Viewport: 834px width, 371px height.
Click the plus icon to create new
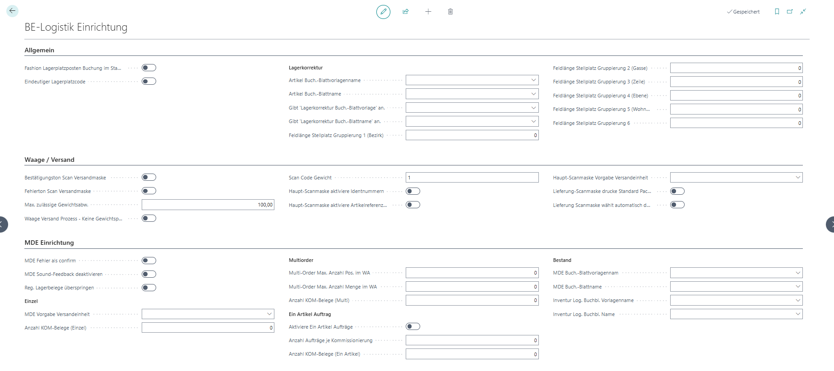[428, 12]
